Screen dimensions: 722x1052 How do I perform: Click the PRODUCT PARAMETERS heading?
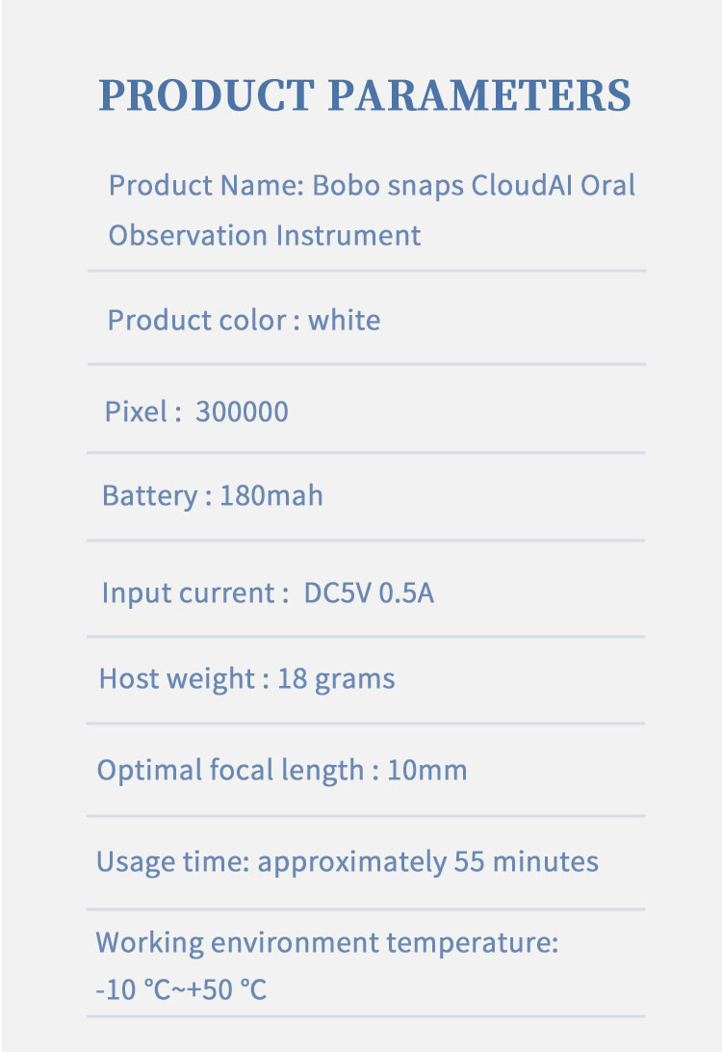coord(365,94)
